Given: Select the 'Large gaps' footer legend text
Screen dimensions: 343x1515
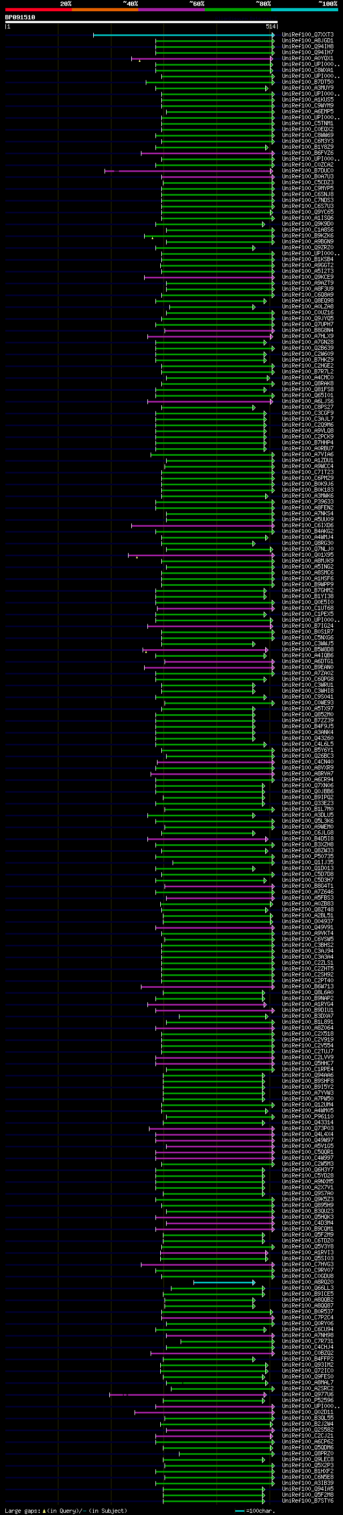Looking at the screenshot, I should pyautogui.click(x=23, y=1510).
